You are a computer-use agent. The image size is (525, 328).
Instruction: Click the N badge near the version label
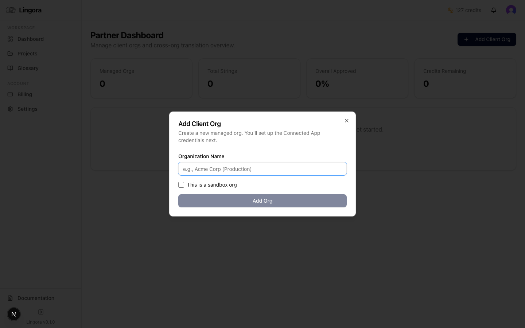14,314
